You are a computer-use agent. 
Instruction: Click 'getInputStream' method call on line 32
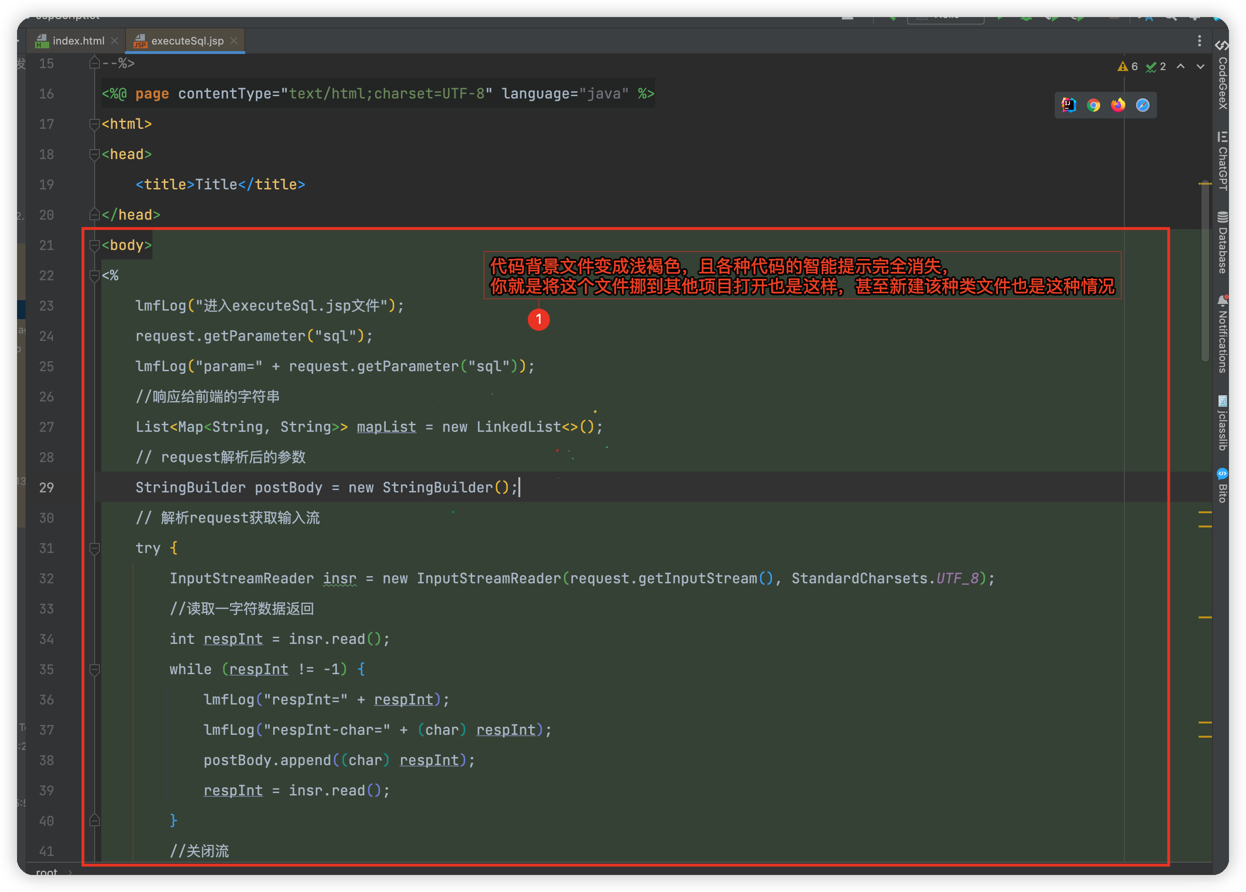(697, 579)
